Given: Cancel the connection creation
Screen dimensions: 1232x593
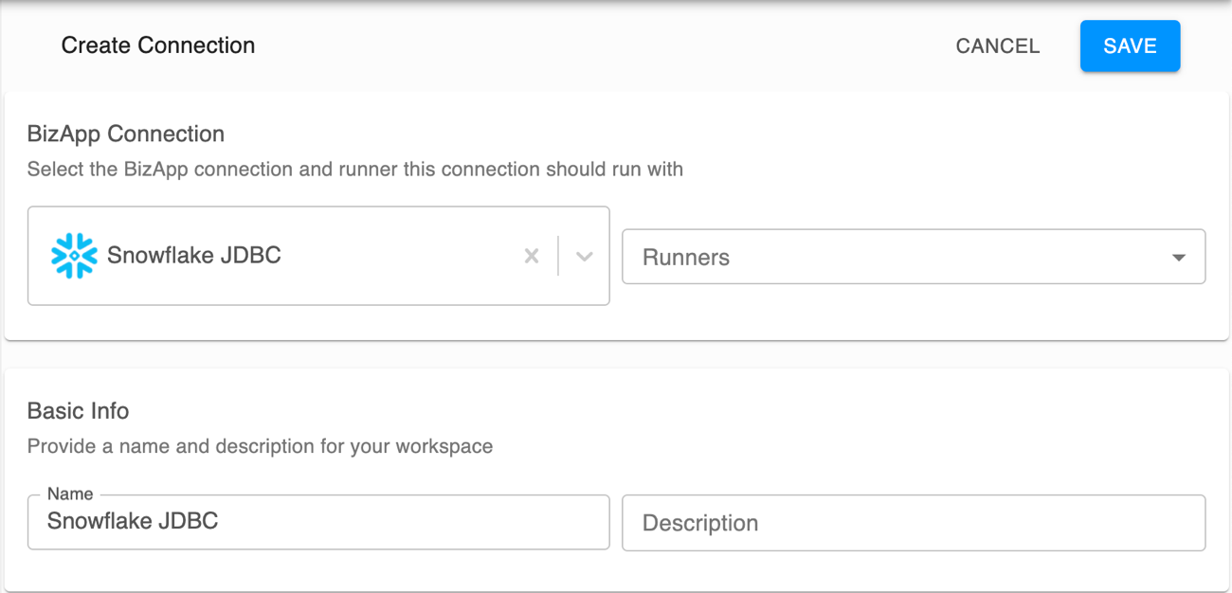Looking at the screenshot, I should (x=997, y=45).
